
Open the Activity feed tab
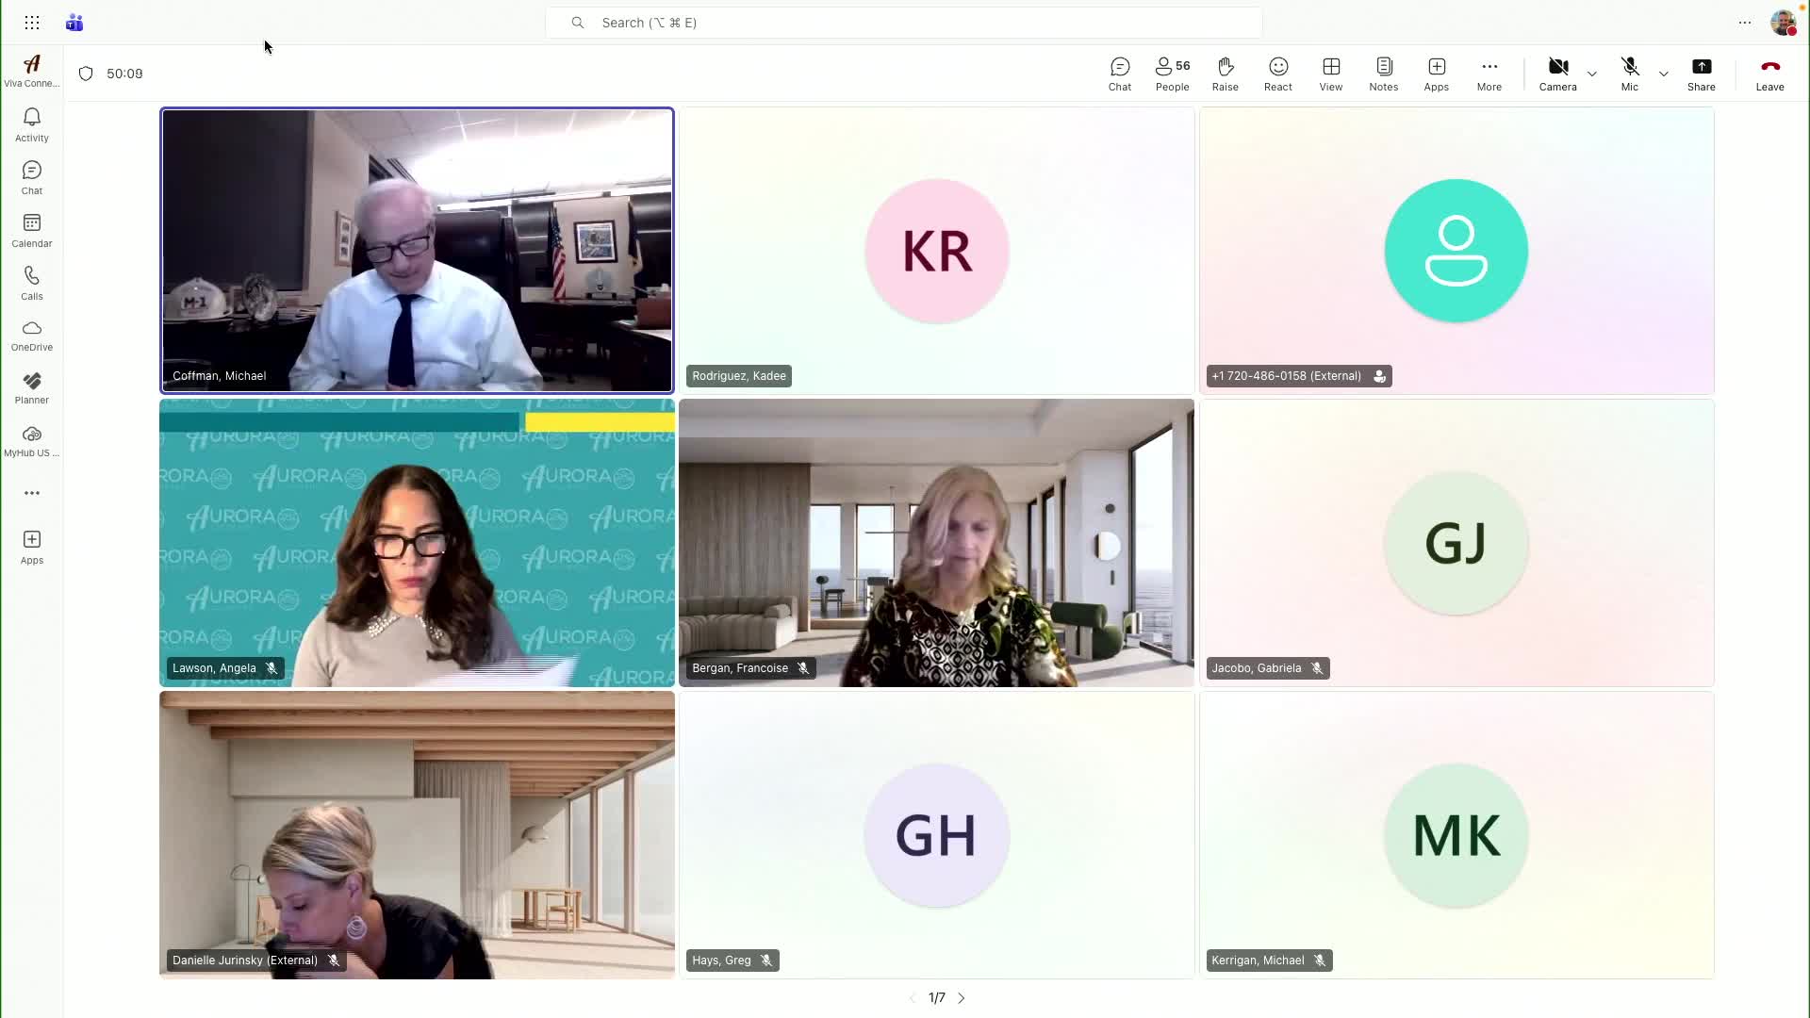click(31, 124)
